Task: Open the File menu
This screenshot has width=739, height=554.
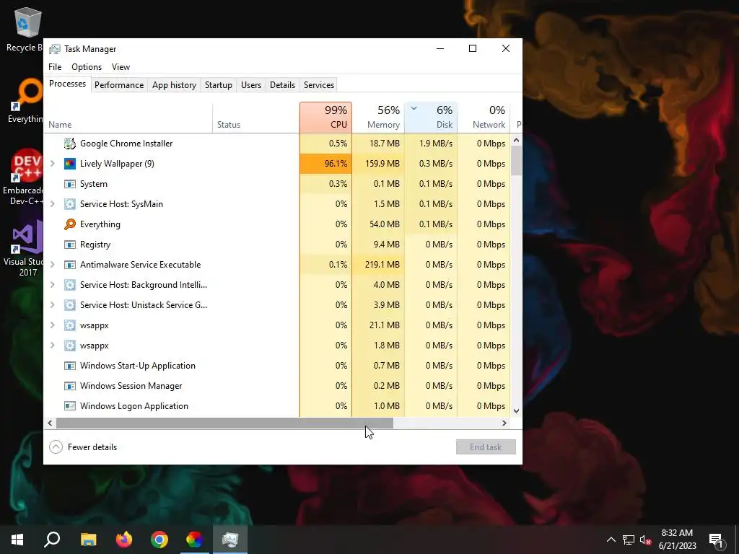Action: pyautogui.click(x=55, y=67)
